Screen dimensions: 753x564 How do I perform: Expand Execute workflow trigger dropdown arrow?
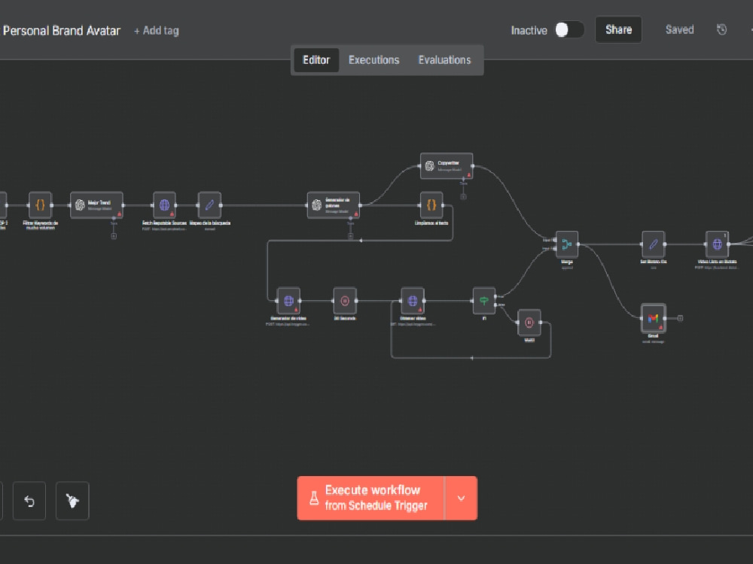[x=461, y=498]
